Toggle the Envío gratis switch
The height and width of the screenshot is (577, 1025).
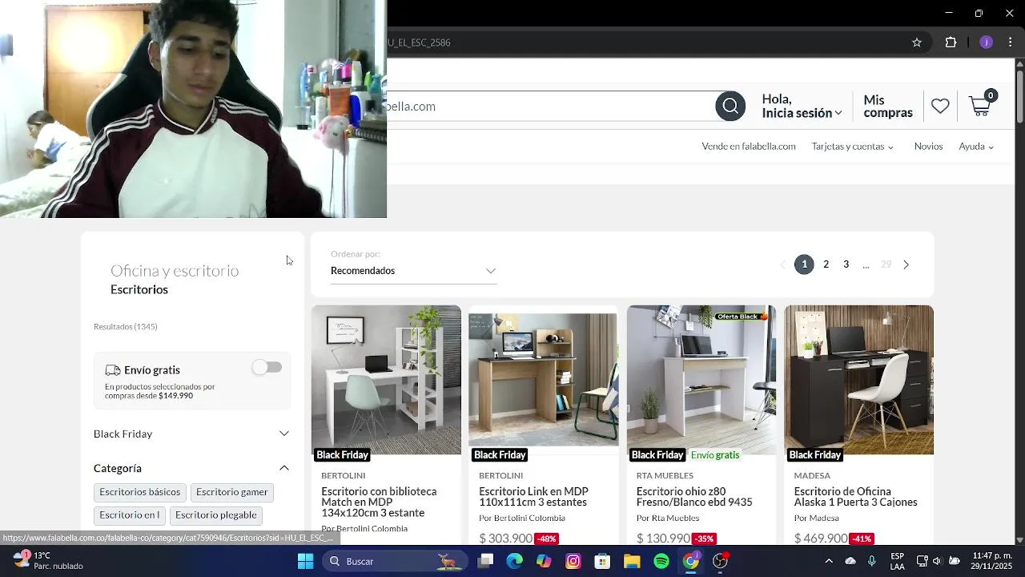[x=267, y=367]
